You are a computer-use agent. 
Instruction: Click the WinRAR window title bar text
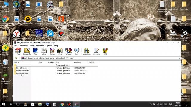coord(36,43)
